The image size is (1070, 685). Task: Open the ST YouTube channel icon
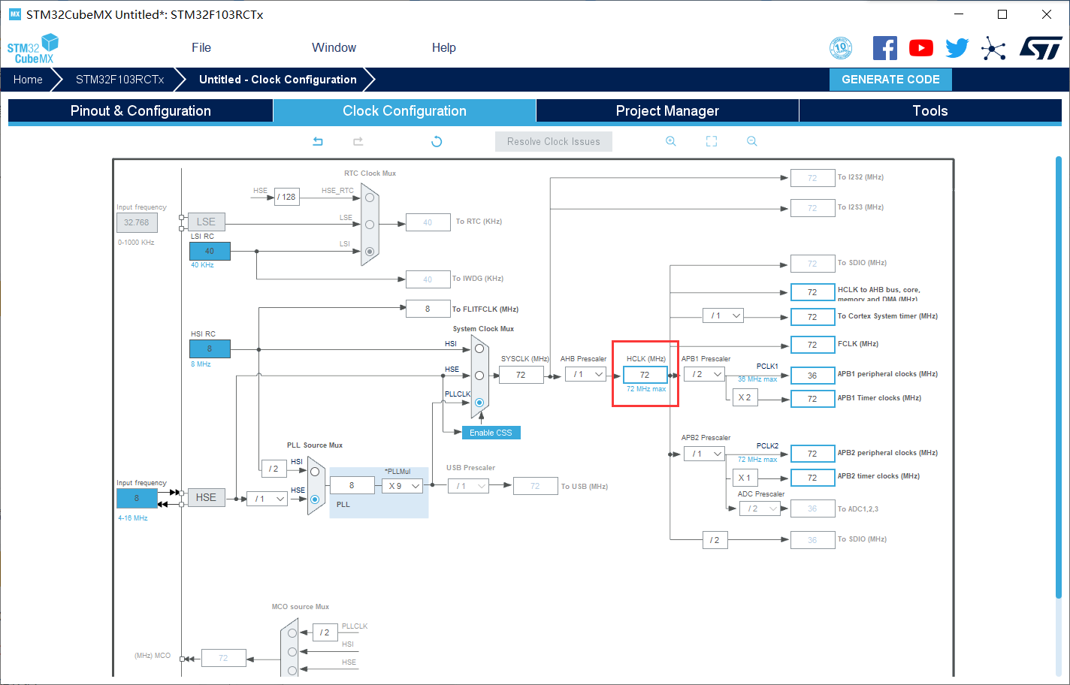tap(921, 48)
